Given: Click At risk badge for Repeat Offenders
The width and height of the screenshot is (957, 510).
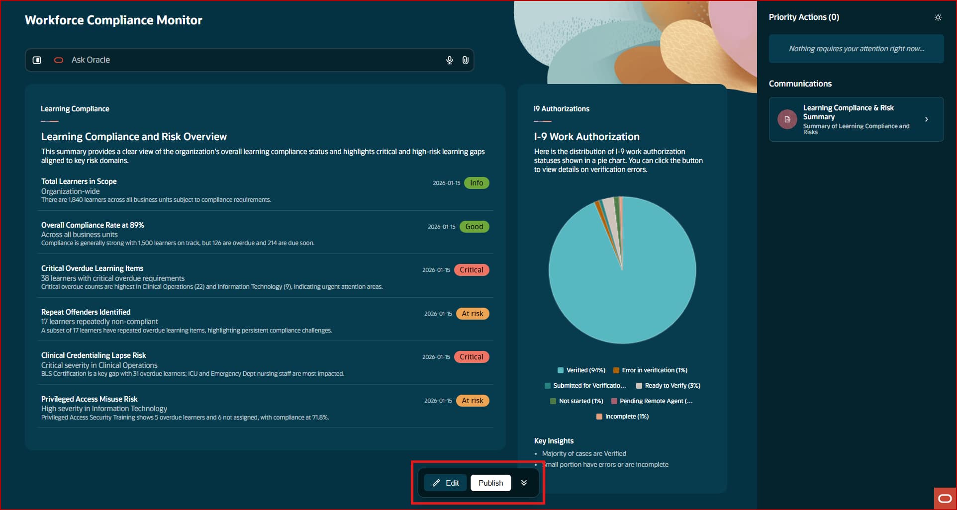Looking at the screenshot, I should (473, 314).
